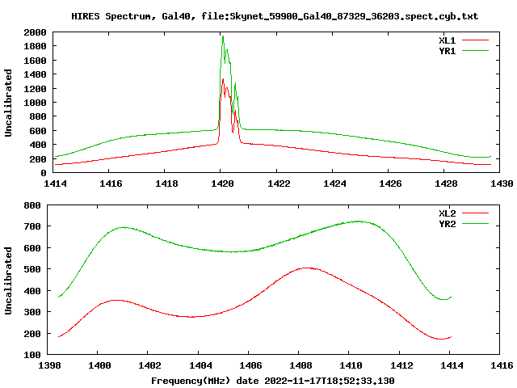Click the 300 y-axis tick label
Viewport: 517px width, 388px height.
[32, 312]
